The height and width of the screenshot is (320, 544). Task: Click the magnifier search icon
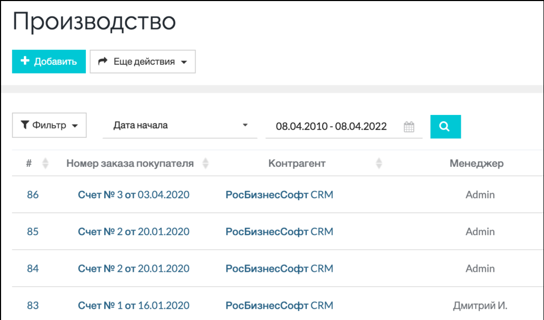point(445,126)
